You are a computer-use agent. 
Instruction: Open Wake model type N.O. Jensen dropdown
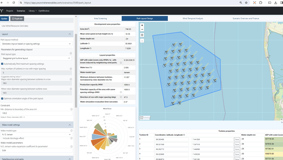pyautogui.click(x=36, y=135)
